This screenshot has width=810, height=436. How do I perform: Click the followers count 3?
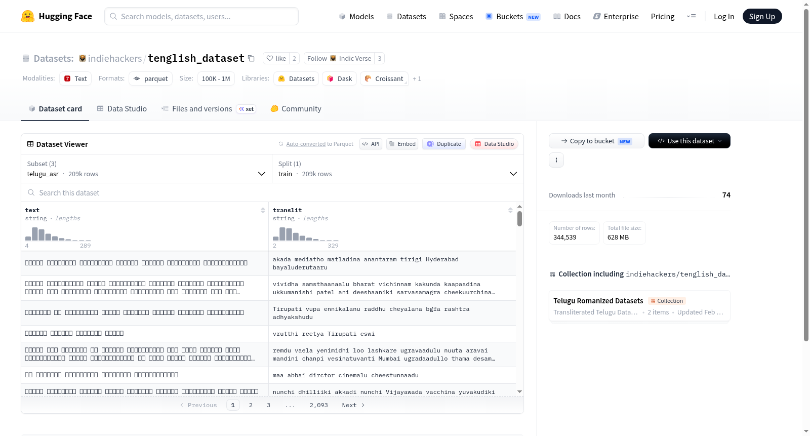click(x=380, y=58)
